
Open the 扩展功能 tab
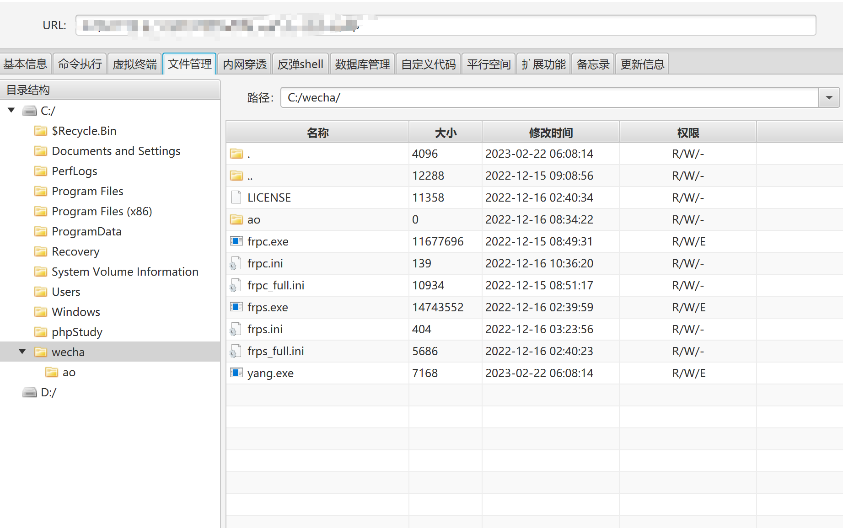point(543,64)
